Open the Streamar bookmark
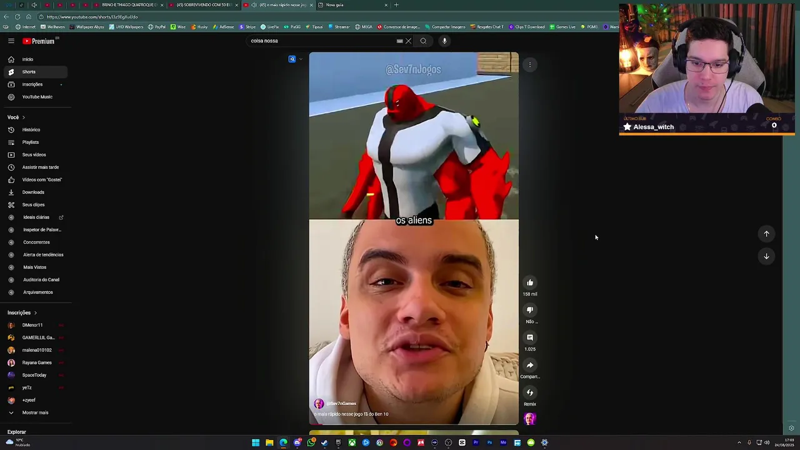800x450 pixels. [x=339, y=27]
